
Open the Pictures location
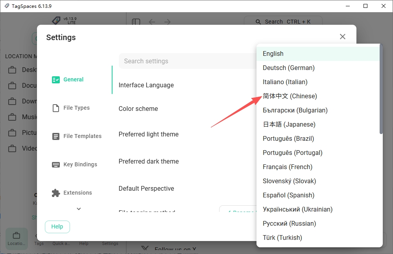point(22,133)
